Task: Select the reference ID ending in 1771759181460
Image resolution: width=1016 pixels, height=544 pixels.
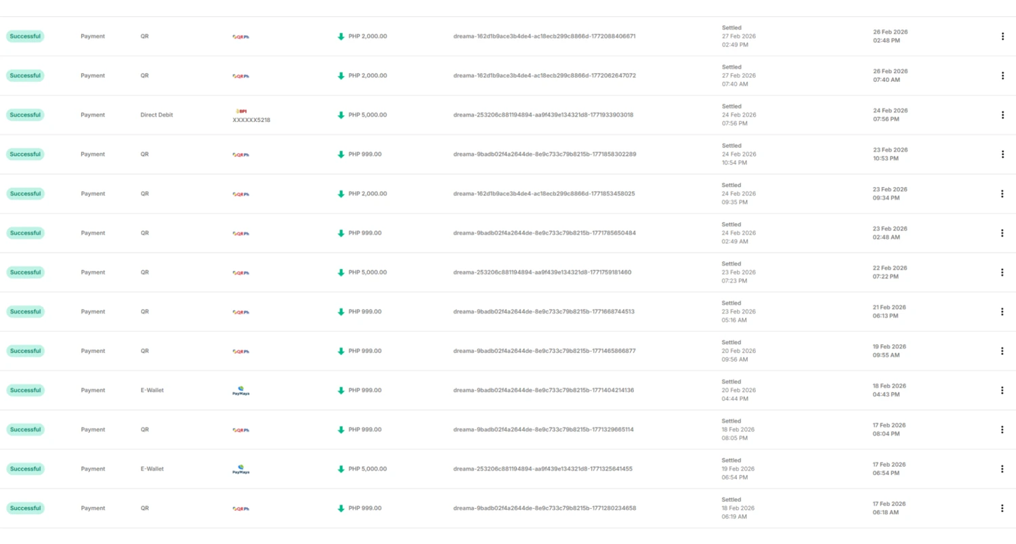Action: tap(543, 272)
